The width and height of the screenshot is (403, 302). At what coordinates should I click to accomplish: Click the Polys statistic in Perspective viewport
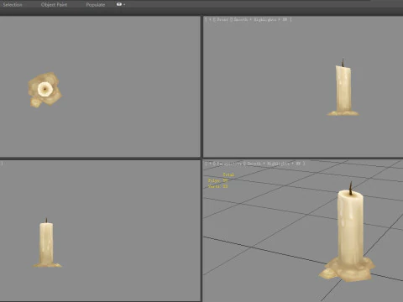(217, 180)
